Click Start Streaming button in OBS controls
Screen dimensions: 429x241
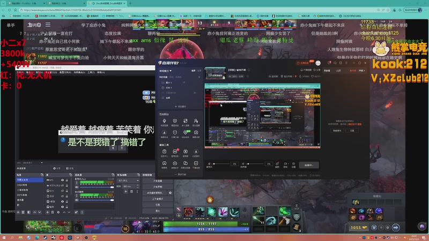click(x=158, y=181)
